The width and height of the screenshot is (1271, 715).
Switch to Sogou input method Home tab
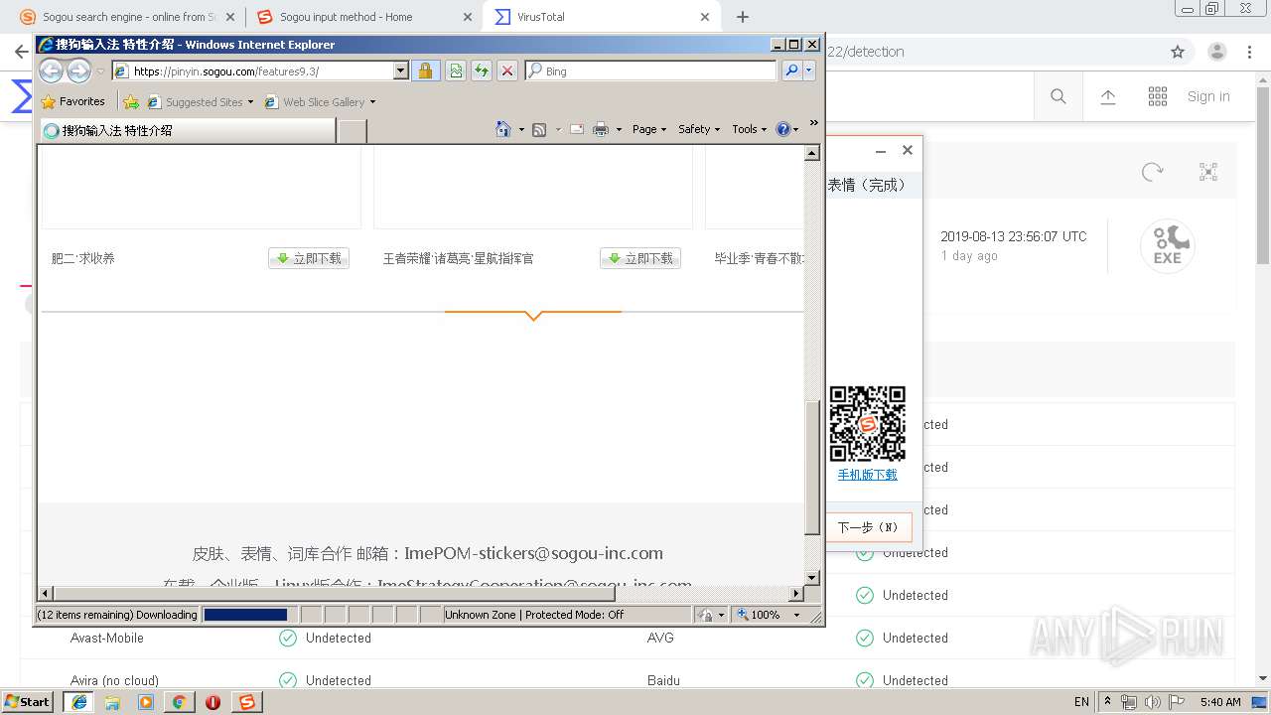(x=362, y=17)
